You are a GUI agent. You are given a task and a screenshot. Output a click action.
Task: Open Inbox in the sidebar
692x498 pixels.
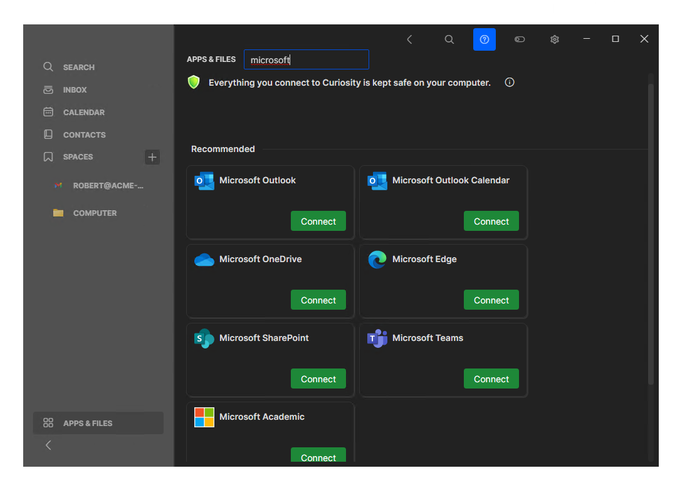pyautogui.click(x=74, y=90)
